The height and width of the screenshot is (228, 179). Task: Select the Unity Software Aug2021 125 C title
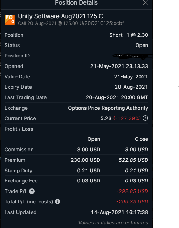pos(61,16)
